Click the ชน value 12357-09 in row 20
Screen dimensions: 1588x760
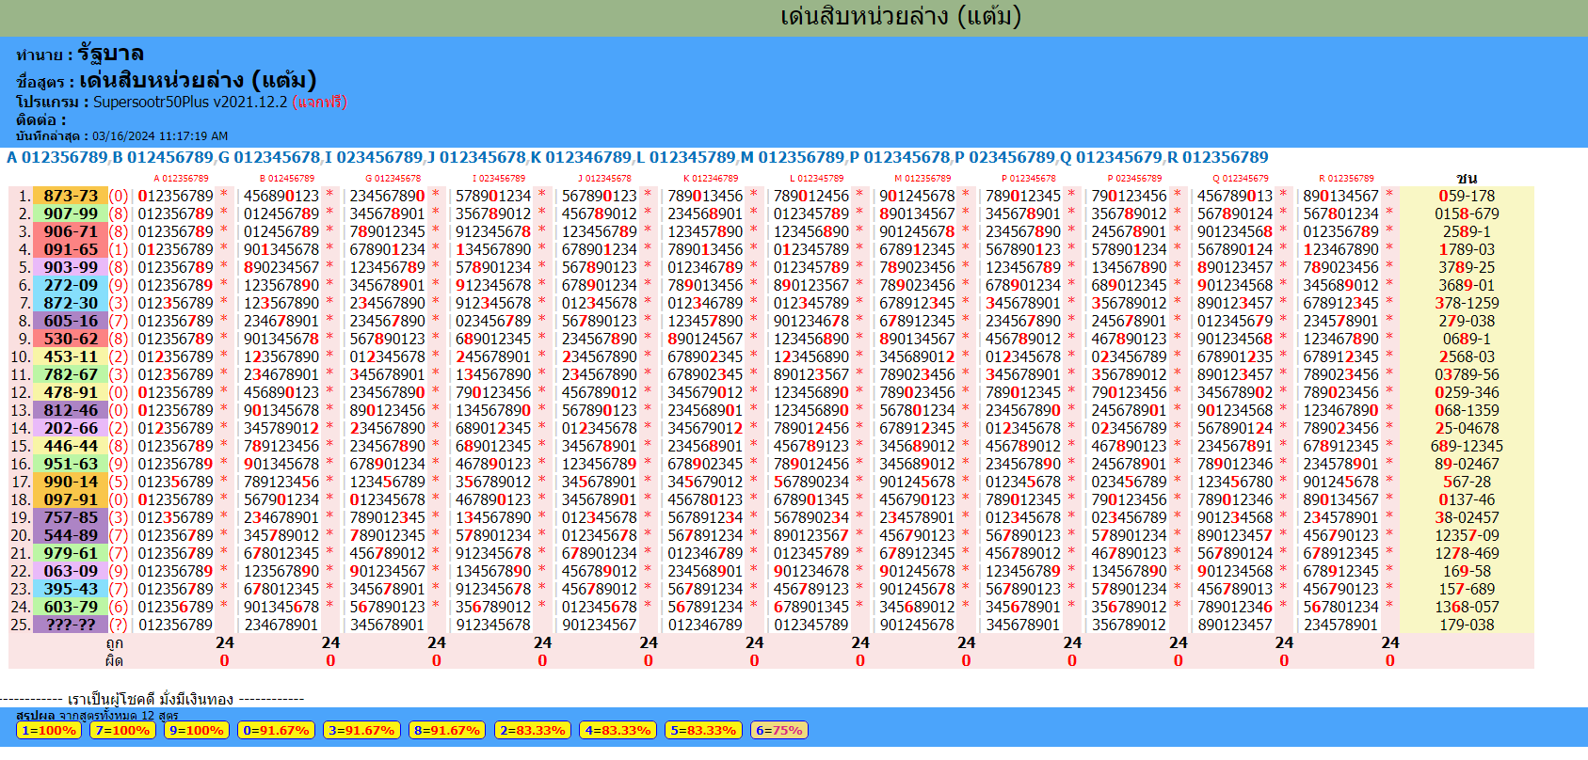pyautogui.click(x=1467, y=535)
